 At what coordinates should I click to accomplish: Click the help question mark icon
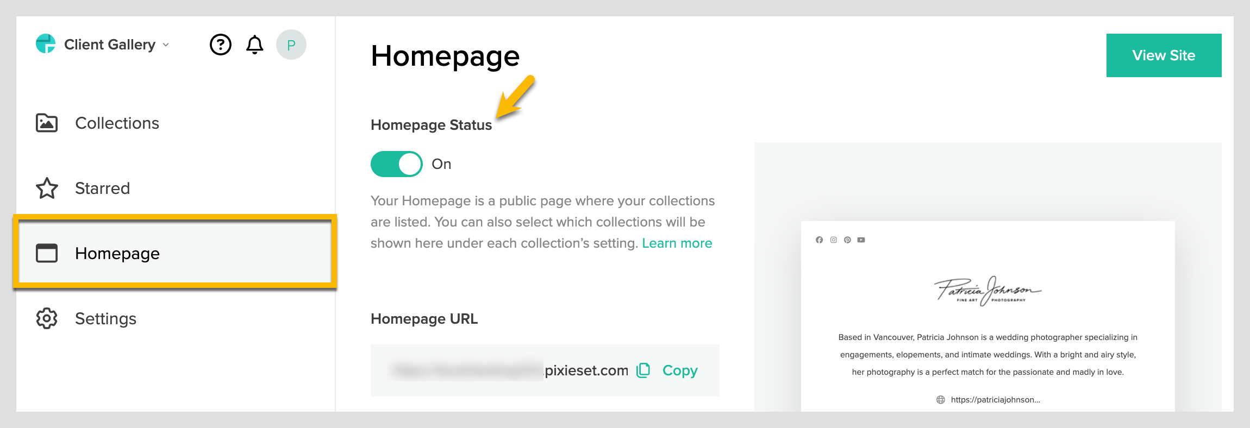click(x=220, y=45)
